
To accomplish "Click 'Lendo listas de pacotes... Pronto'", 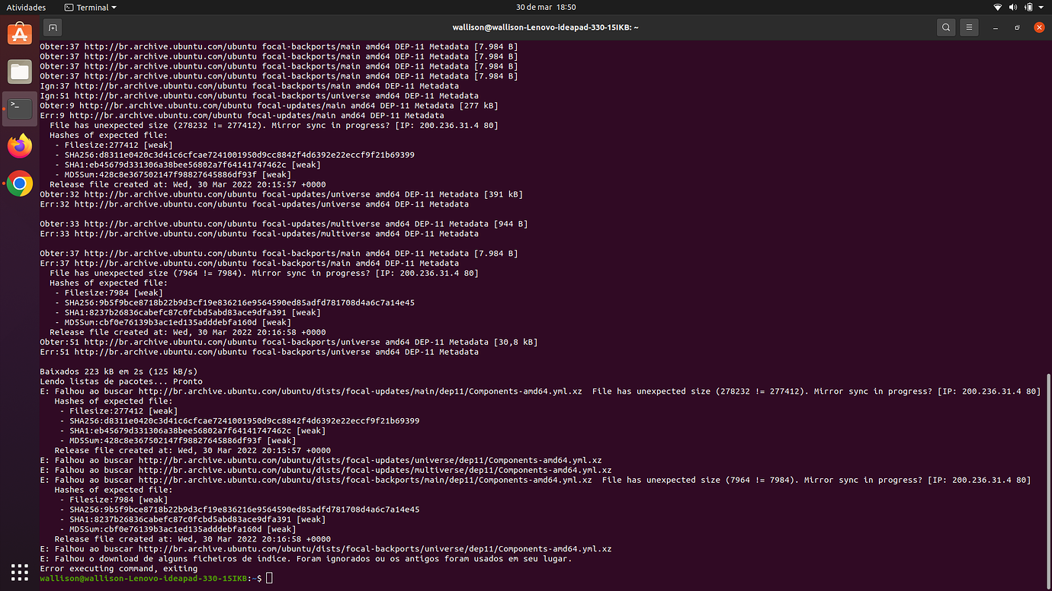I will 121,382.
